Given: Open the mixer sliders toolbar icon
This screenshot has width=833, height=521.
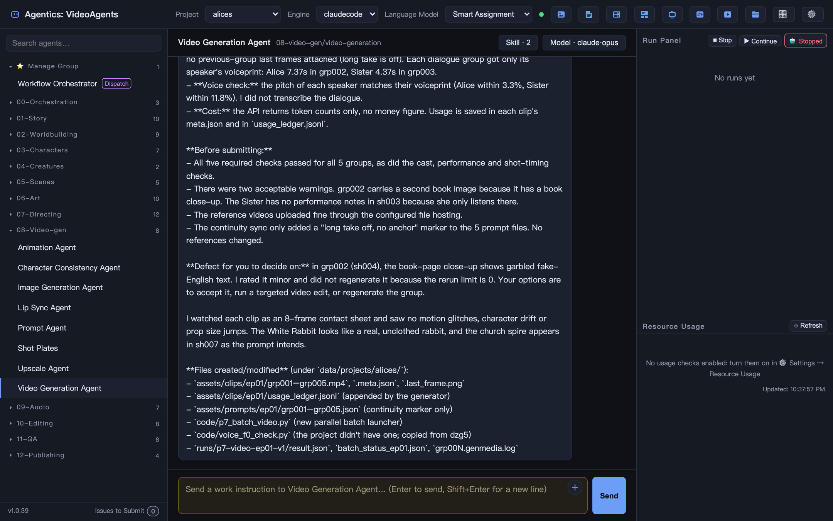Looking at the screenshot, I should pos(700,14).
